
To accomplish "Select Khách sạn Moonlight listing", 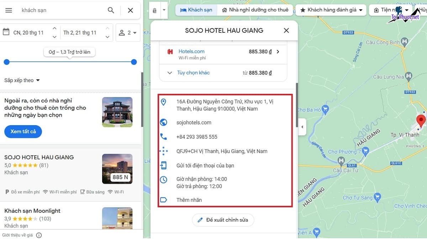I will (32, 211).
